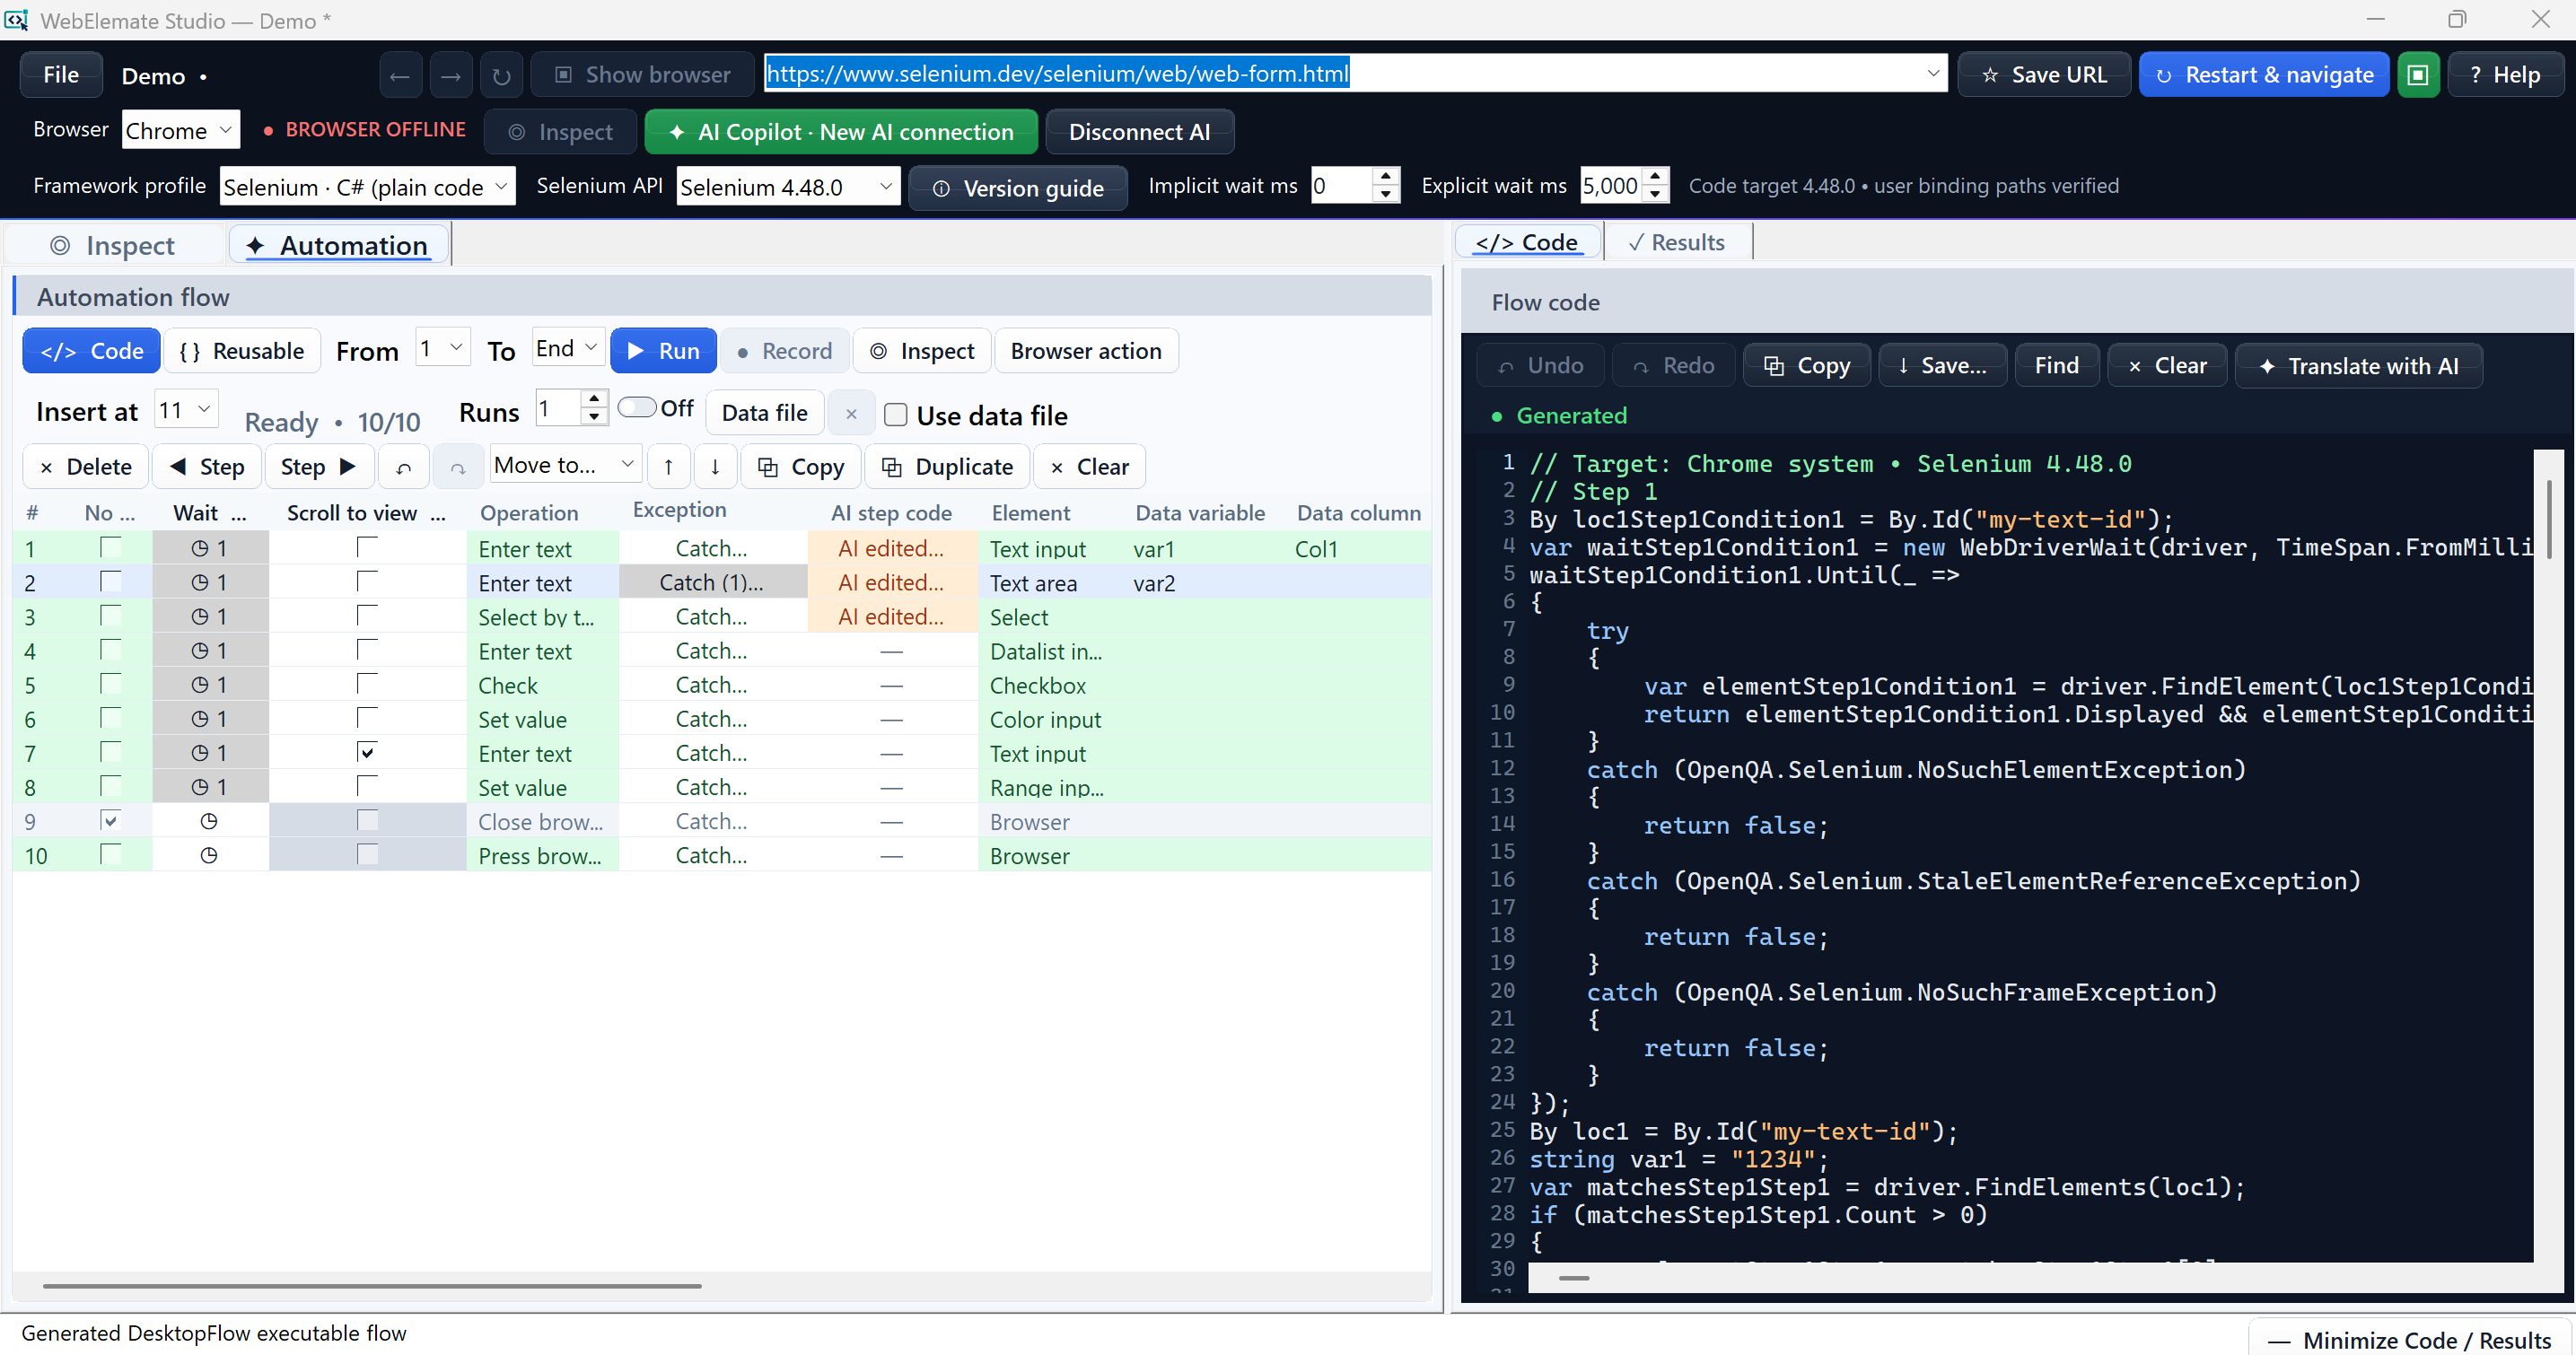Viewport: 2576px width, 1355px height.
Task: Enable Scroll to view for row 3
Action: coord(367,615)
